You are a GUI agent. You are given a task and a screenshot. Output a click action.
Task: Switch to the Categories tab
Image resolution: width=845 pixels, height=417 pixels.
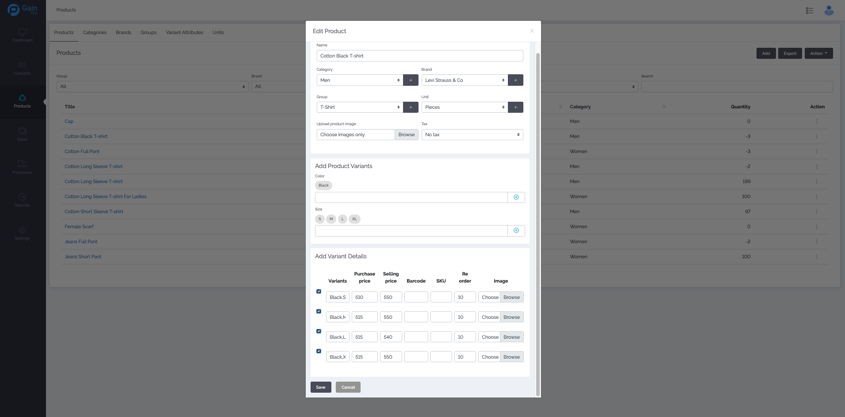(95, 32)
